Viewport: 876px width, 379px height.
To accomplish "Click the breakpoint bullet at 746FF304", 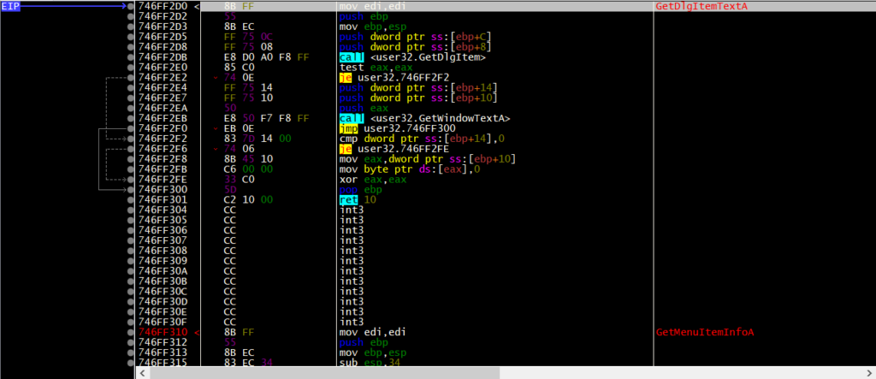I will 131,209.
